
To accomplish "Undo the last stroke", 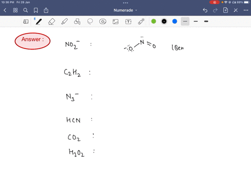I will pos(205,10).
